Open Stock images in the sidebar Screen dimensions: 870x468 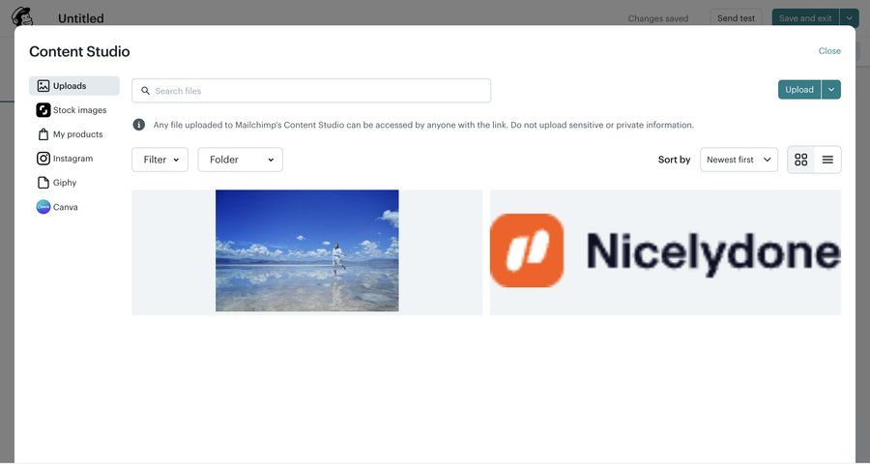[x=73, y=110]
